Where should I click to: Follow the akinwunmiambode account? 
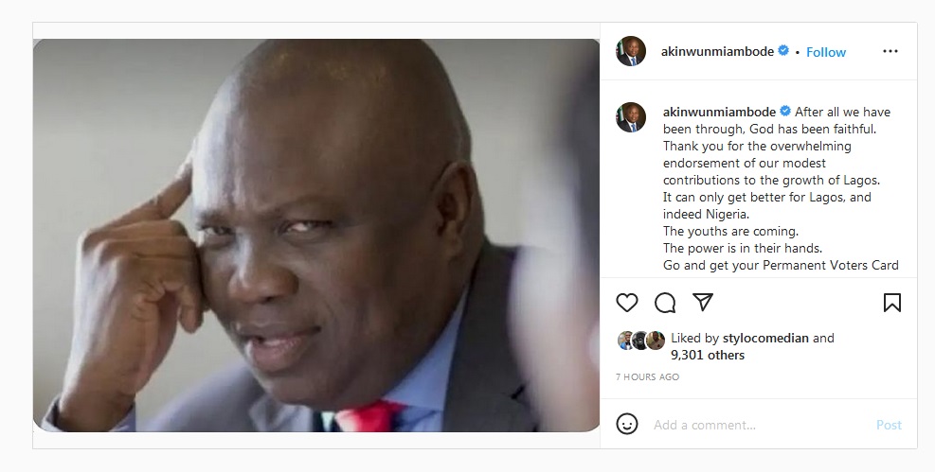click(x=826, y=52)
